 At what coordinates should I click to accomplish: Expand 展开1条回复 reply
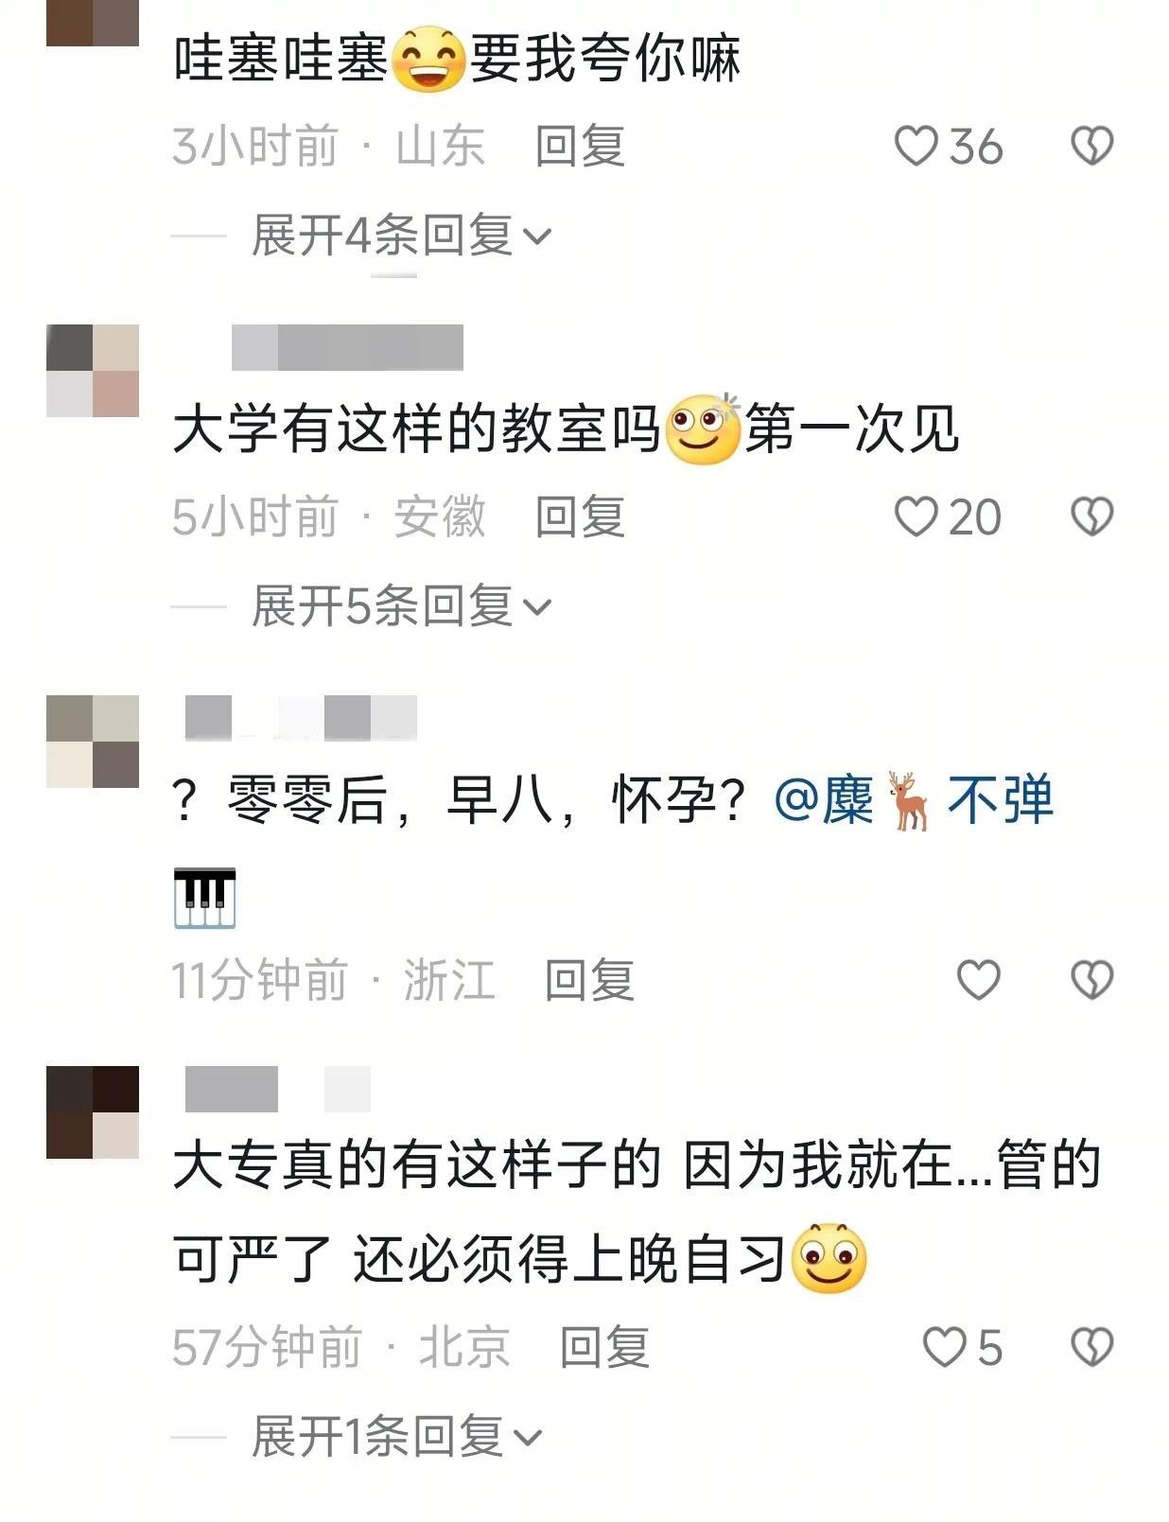[396, 1437]
